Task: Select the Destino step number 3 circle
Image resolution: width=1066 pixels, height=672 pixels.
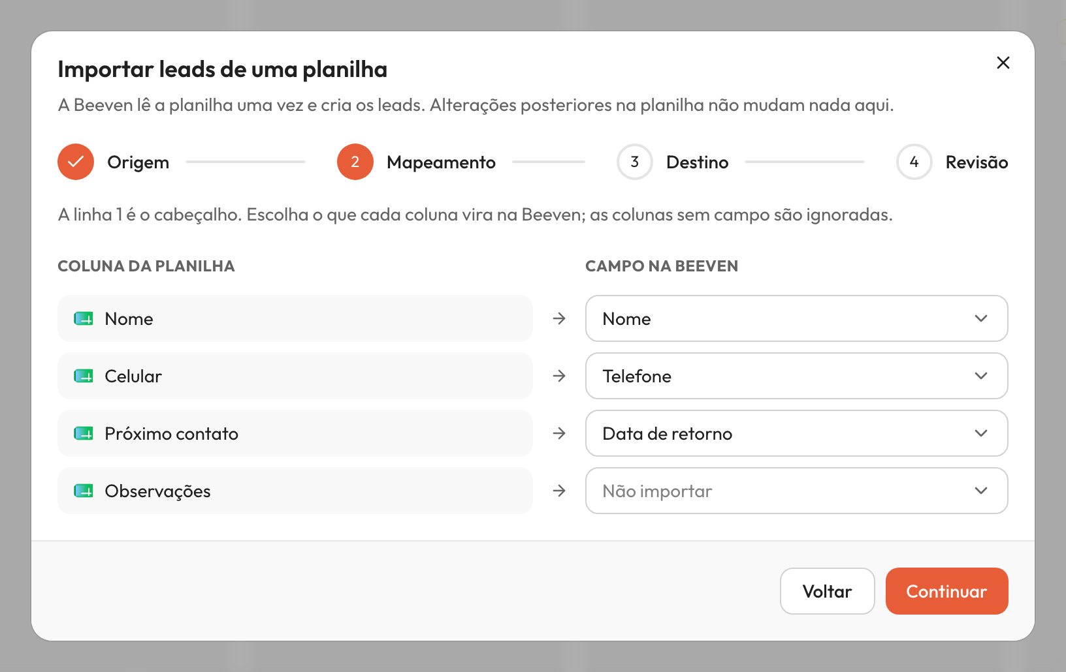Action: coord(635,162)
